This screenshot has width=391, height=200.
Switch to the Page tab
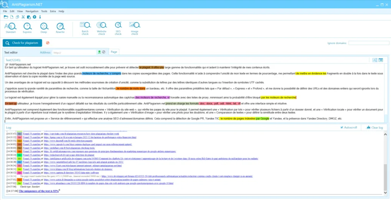[x=114, y=52]
